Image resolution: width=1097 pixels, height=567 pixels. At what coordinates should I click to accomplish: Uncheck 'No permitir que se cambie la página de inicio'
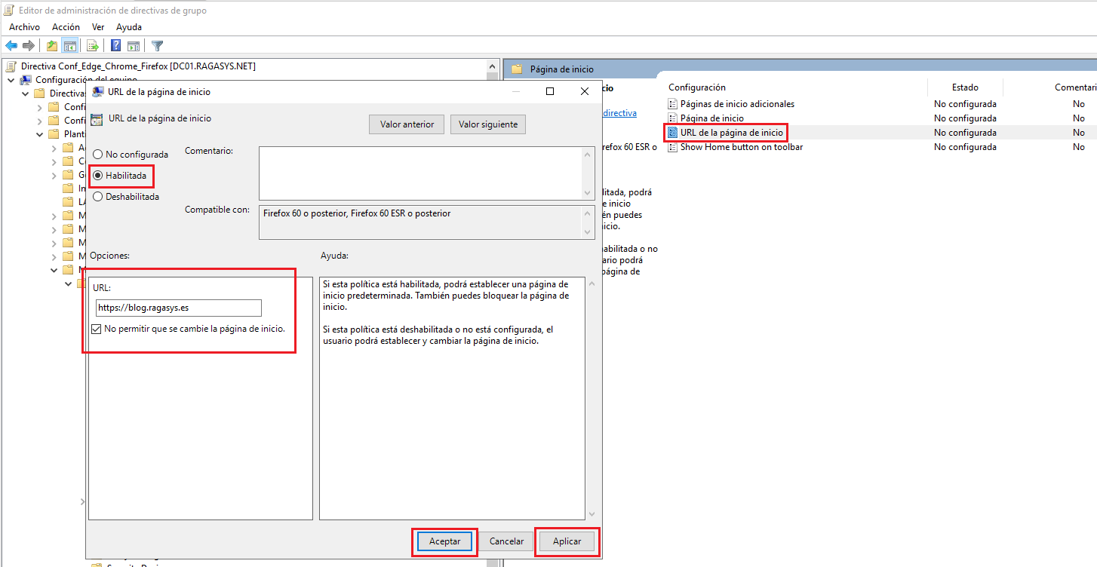click(x=94, y=329)
